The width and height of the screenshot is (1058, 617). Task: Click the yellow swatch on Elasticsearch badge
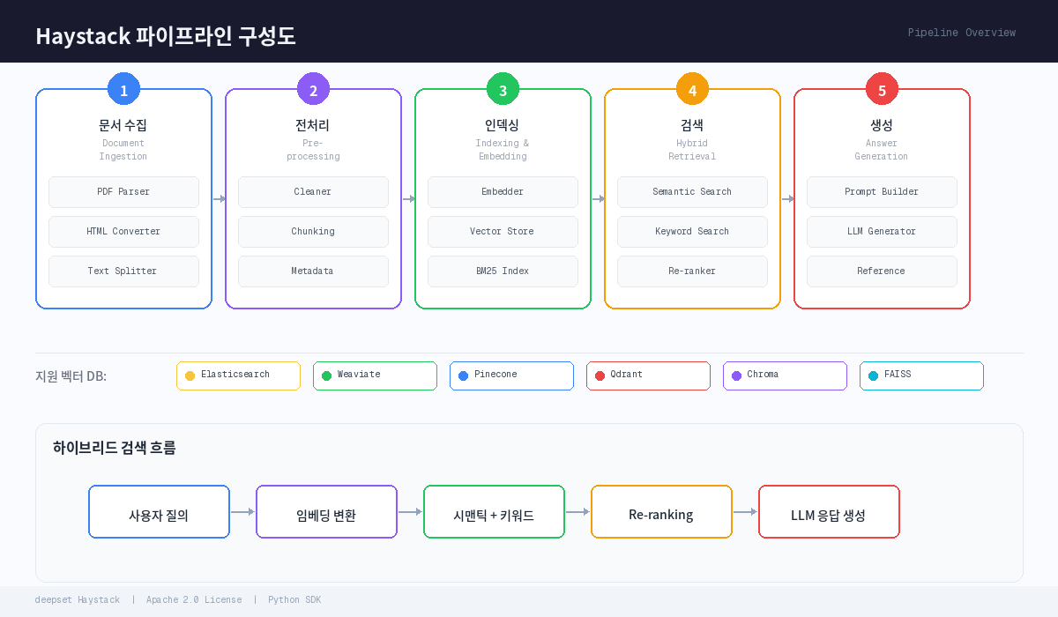click(x=189, y=375)
